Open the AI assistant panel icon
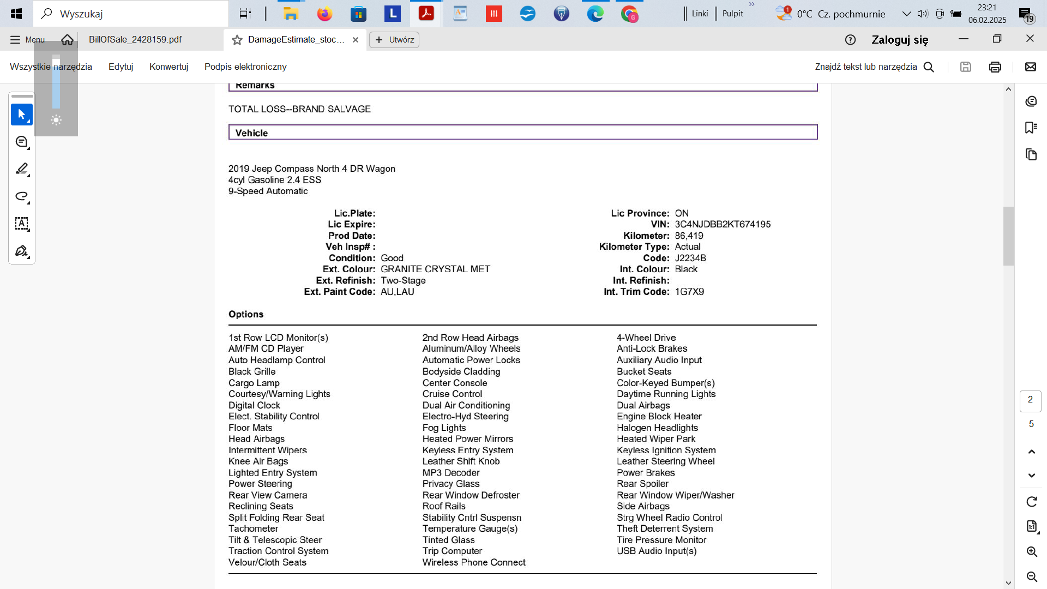 point(1031,101)
